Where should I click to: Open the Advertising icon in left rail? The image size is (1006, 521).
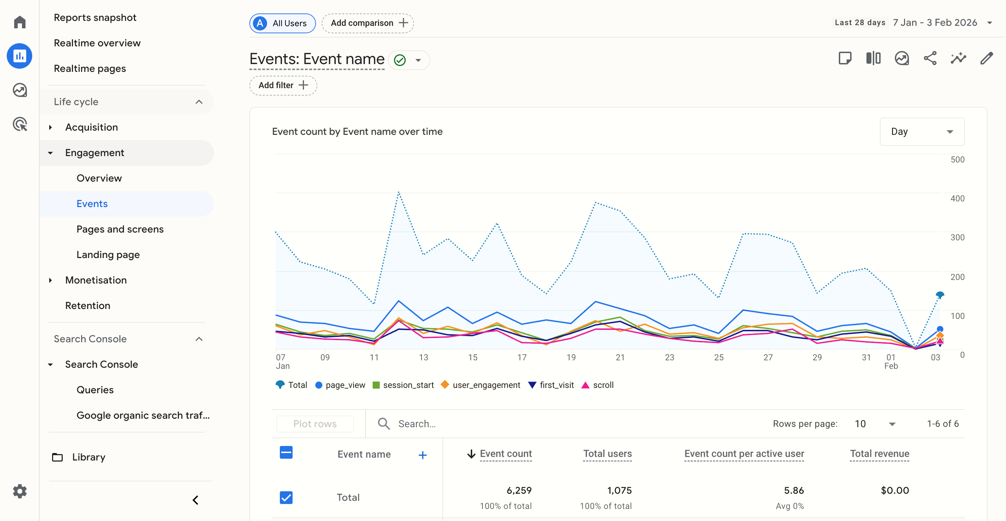pyautogui.click(x=19, y=125)
